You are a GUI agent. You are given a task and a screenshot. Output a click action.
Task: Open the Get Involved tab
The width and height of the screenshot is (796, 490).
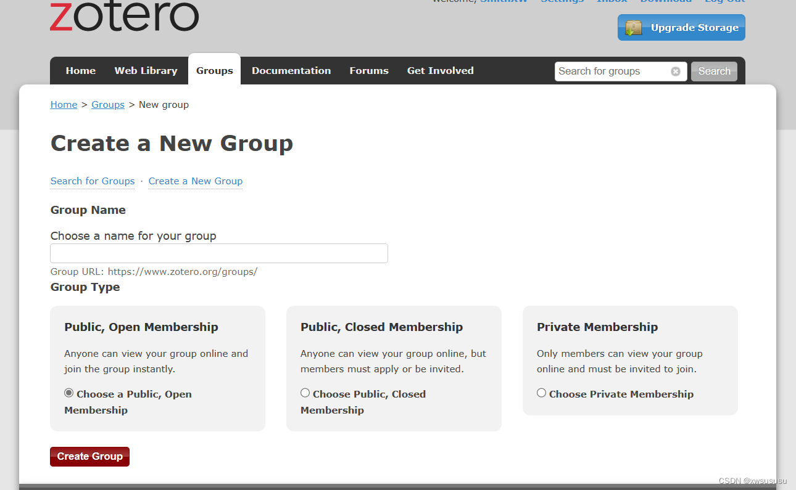(441, 71)
